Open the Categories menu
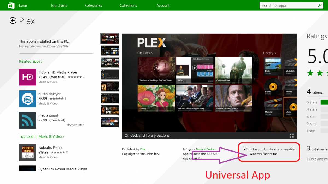Image resolution: width=328 pixels, height=184 pixels. 93,5
